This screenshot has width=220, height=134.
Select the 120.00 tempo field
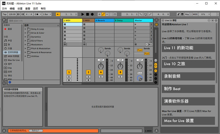click(x=12, y=14)
